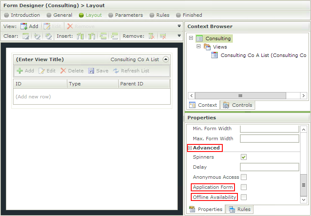The width and height of the screenshot is (311, 216).
Task: Collapse the Views tree node
Action: coord(198,46)
